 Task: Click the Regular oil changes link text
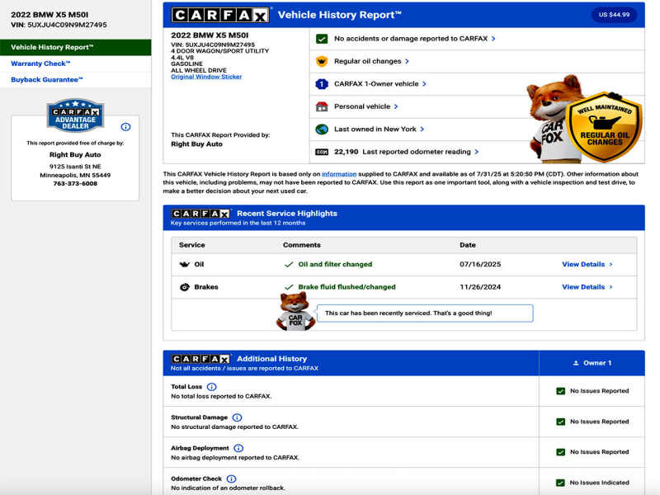click(367, 61)
